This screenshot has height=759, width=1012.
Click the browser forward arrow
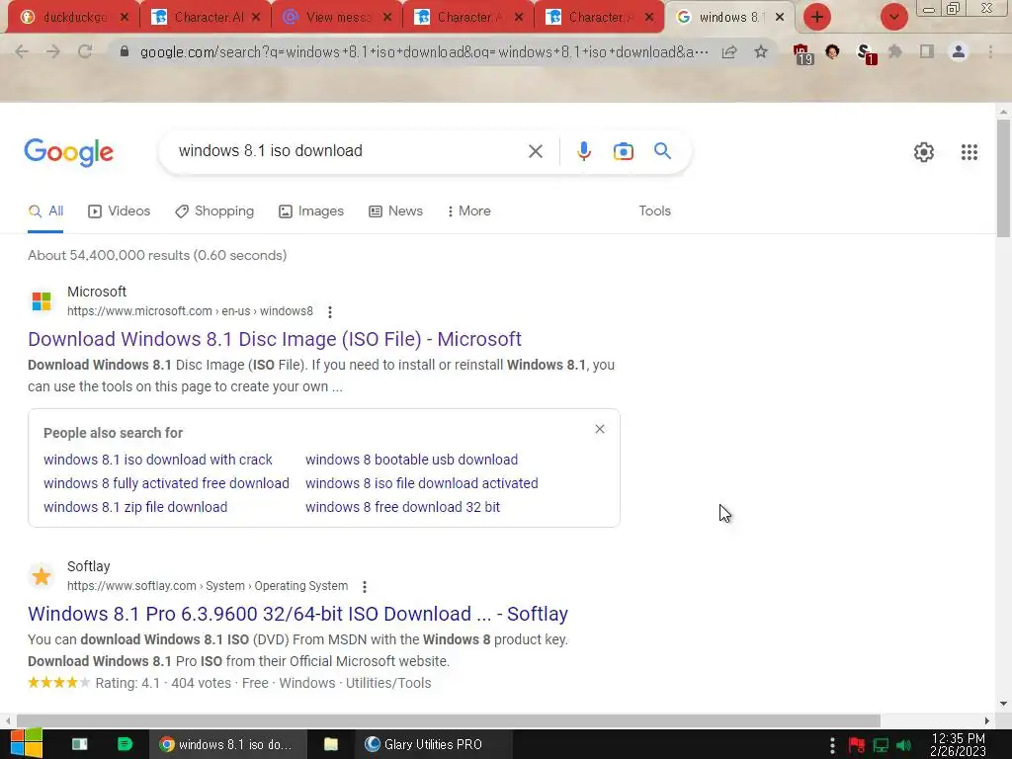pyautogui.click(x=53, y=51)
